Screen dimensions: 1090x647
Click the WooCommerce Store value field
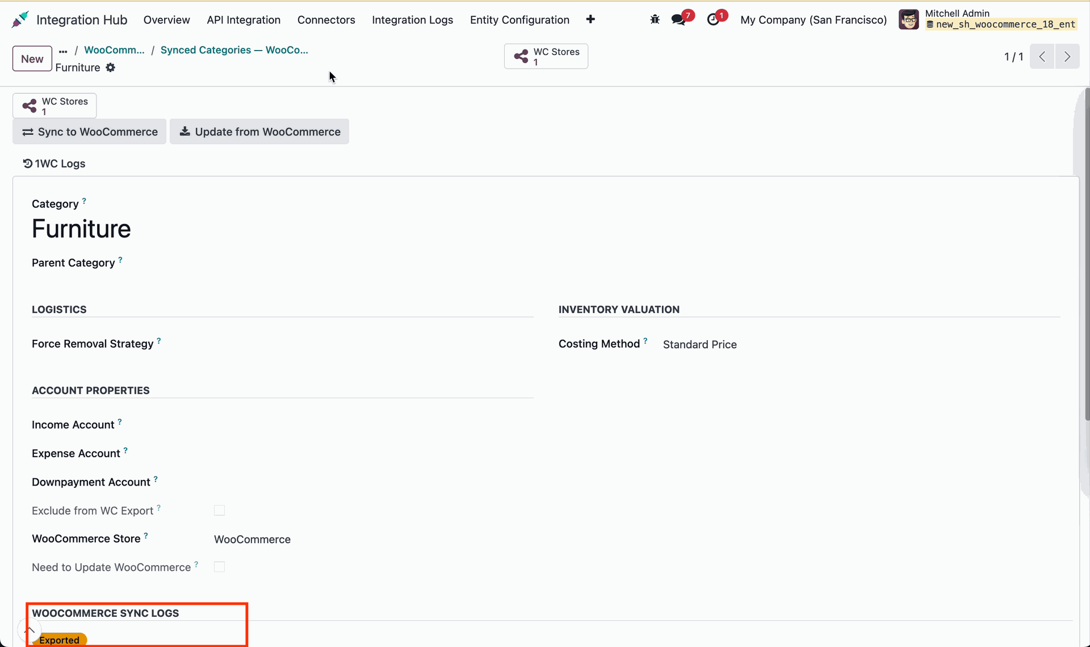(x=252, y=539)
